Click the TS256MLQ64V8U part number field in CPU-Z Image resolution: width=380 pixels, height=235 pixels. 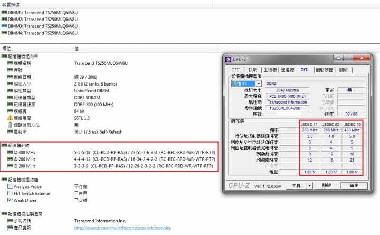[x=288, y=108]
